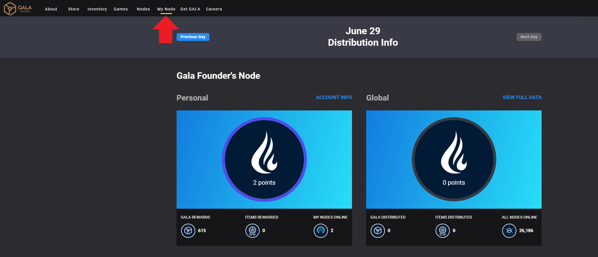Click the GALA DISTRIBUTED label

388,218
